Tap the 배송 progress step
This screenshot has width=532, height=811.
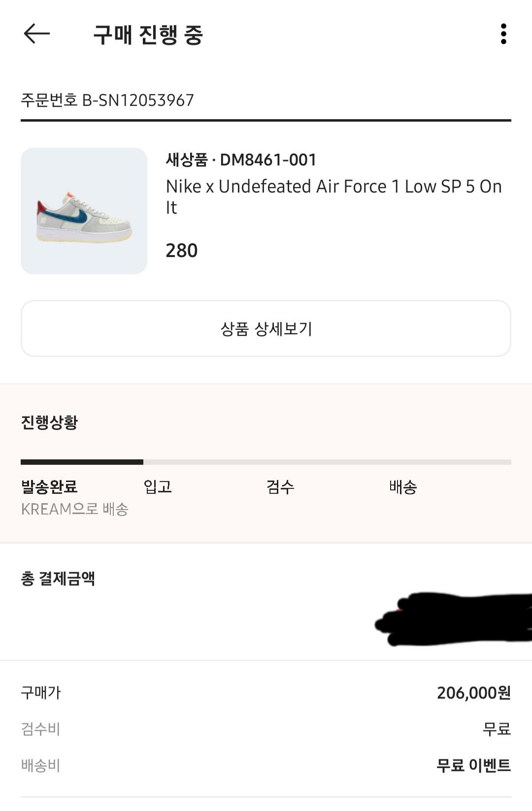click(x=403, y=487)
